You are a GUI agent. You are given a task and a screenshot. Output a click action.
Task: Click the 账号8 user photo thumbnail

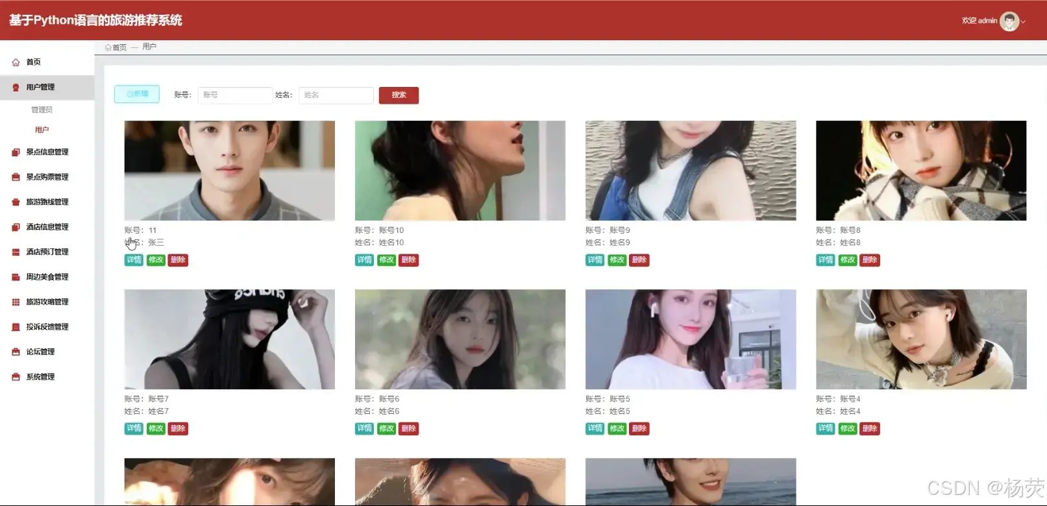921,171
